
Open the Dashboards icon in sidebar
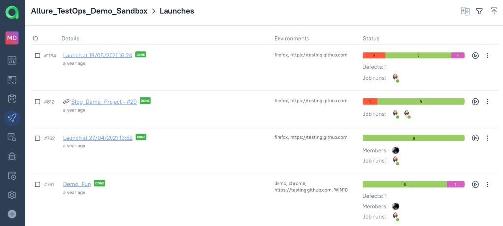point(12,60)
